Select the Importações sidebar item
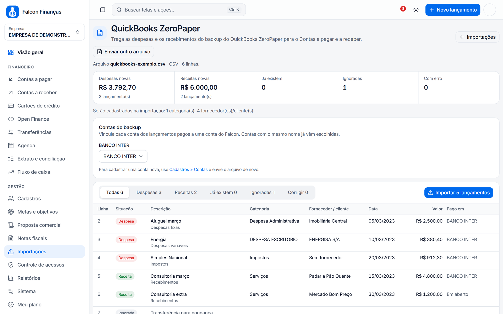The image size is (503, 314). click(45, 252)
